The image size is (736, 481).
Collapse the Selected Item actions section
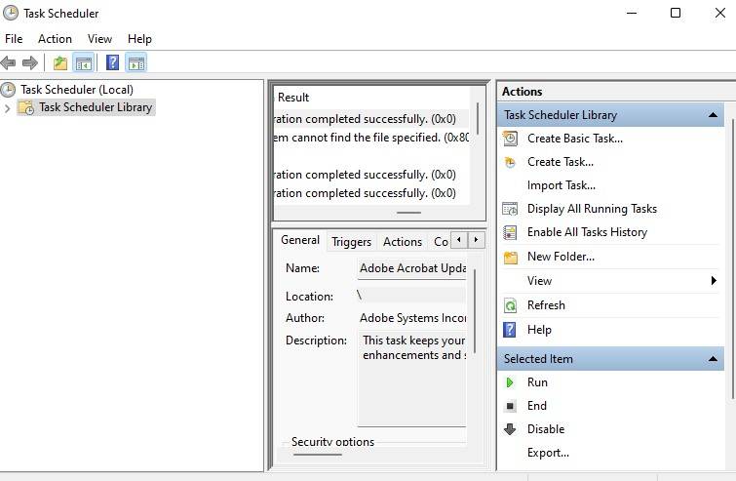click(713, 359)
